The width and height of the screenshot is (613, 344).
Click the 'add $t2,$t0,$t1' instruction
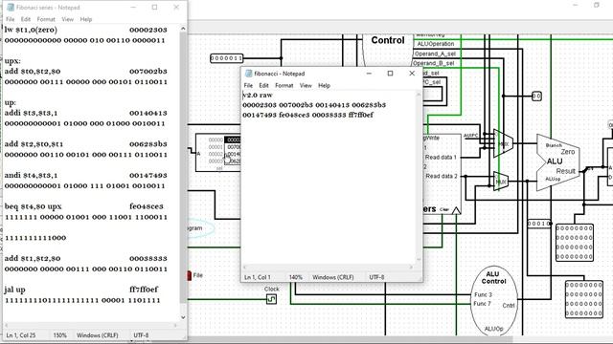tap(34, 144)
